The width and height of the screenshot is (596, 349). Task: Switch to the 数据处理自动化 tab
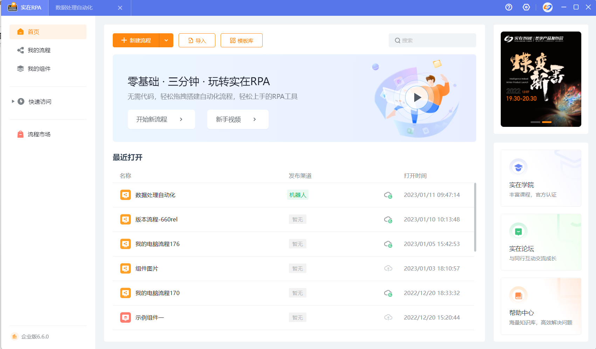[x=74, y=8]
